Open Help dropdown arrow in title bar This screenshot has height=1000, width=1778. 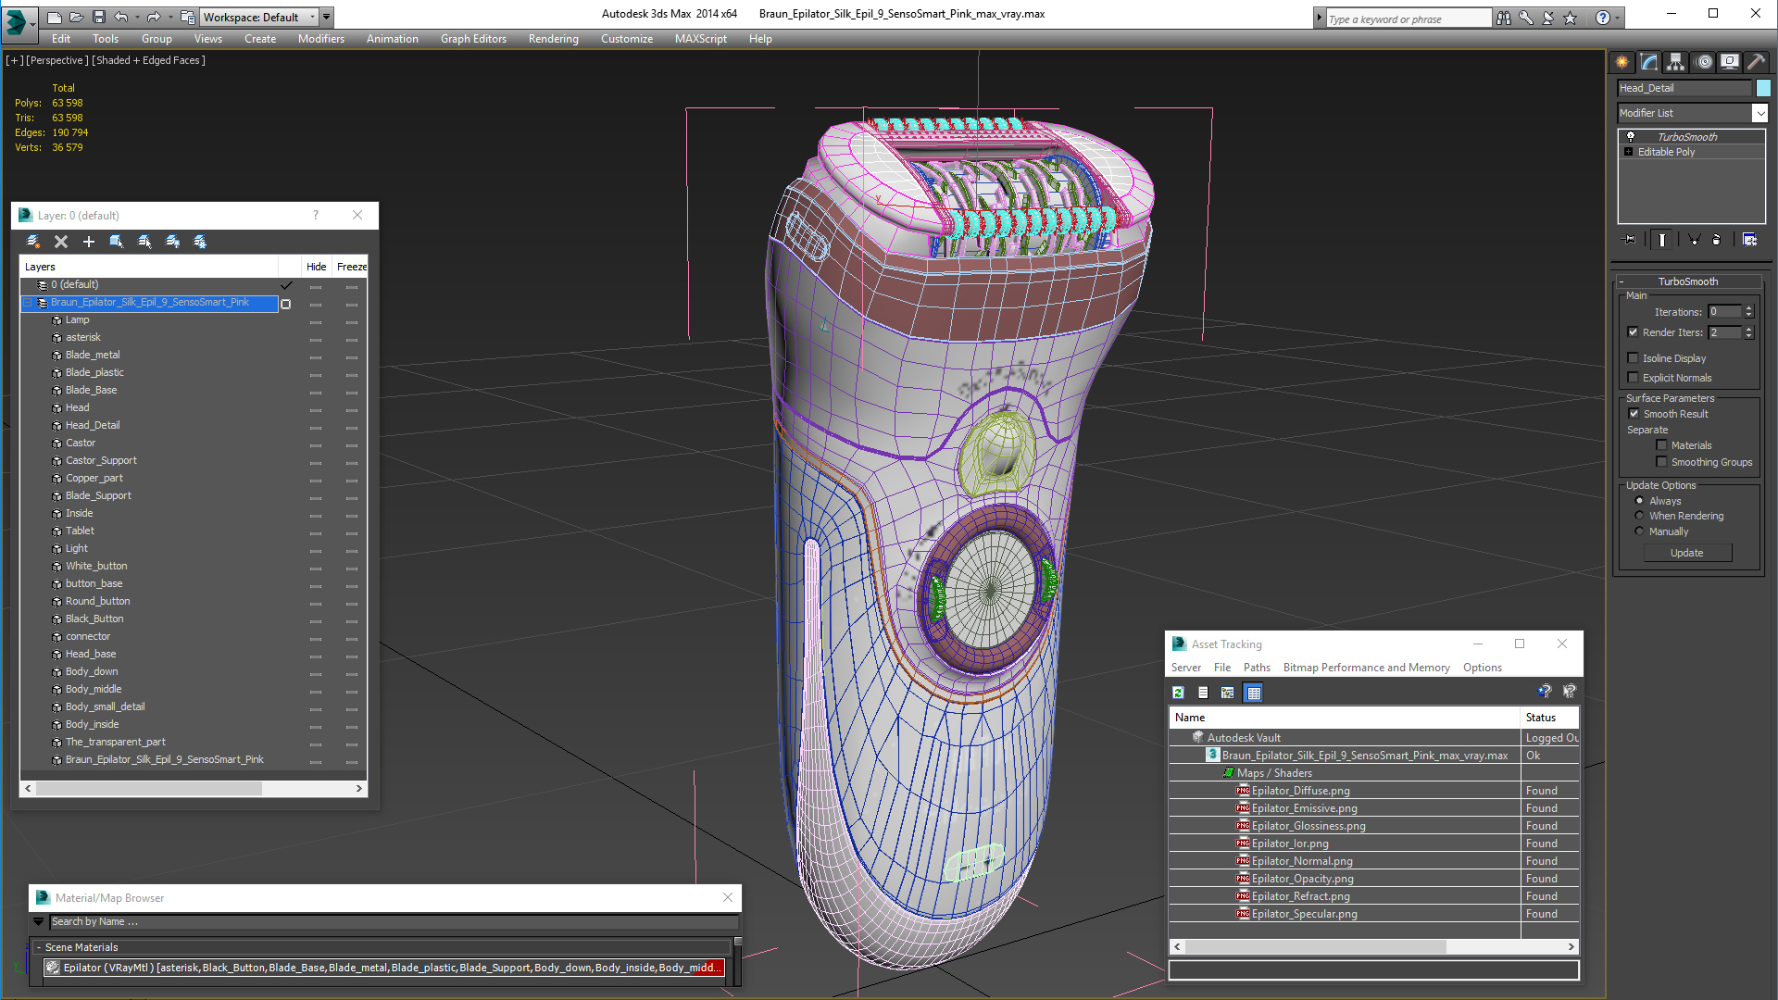[1618, 18]
